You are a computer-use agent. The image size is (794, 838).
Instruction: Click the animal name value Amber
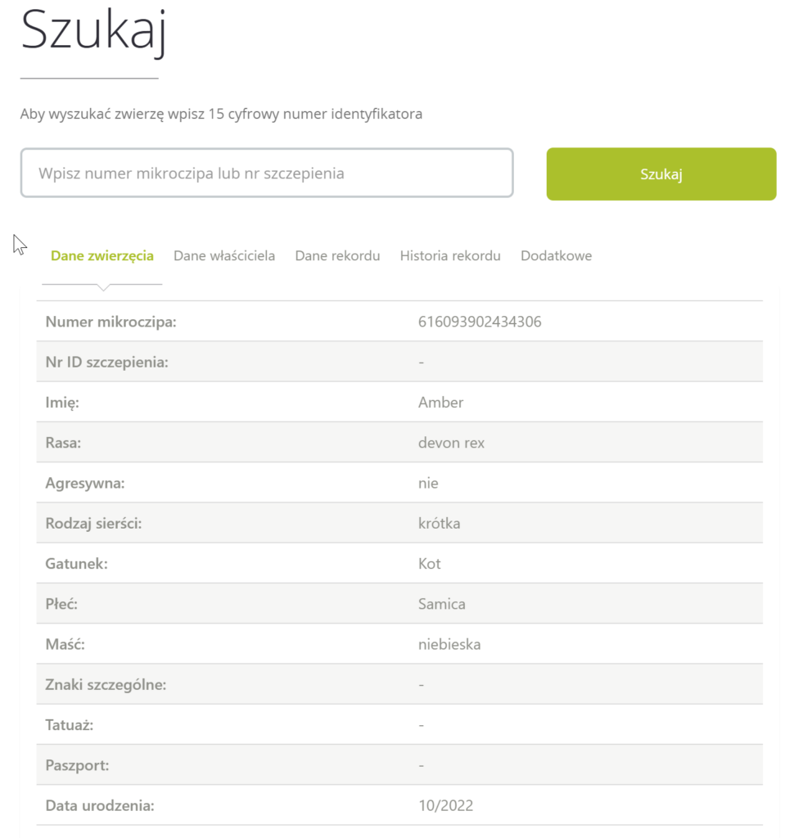pyautogui.click(x=440, y=403)
